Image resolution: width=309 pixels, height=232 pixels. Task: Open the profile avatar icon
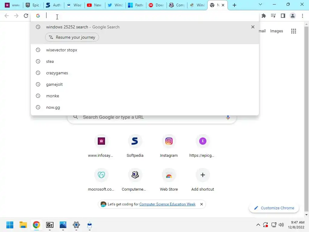[293, 16]
